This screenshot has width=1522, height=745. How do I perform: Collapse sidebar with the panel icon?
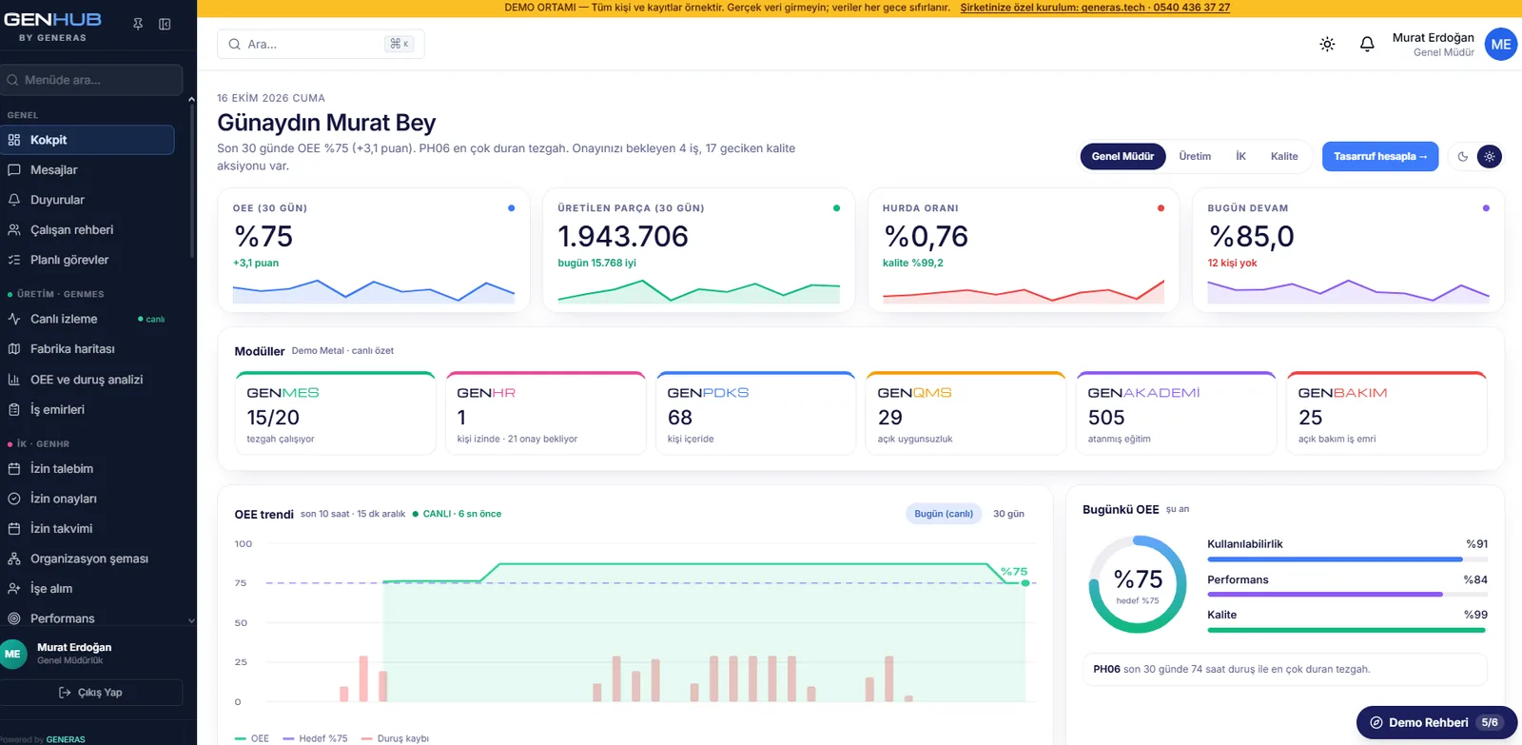[x=165, y=24]
